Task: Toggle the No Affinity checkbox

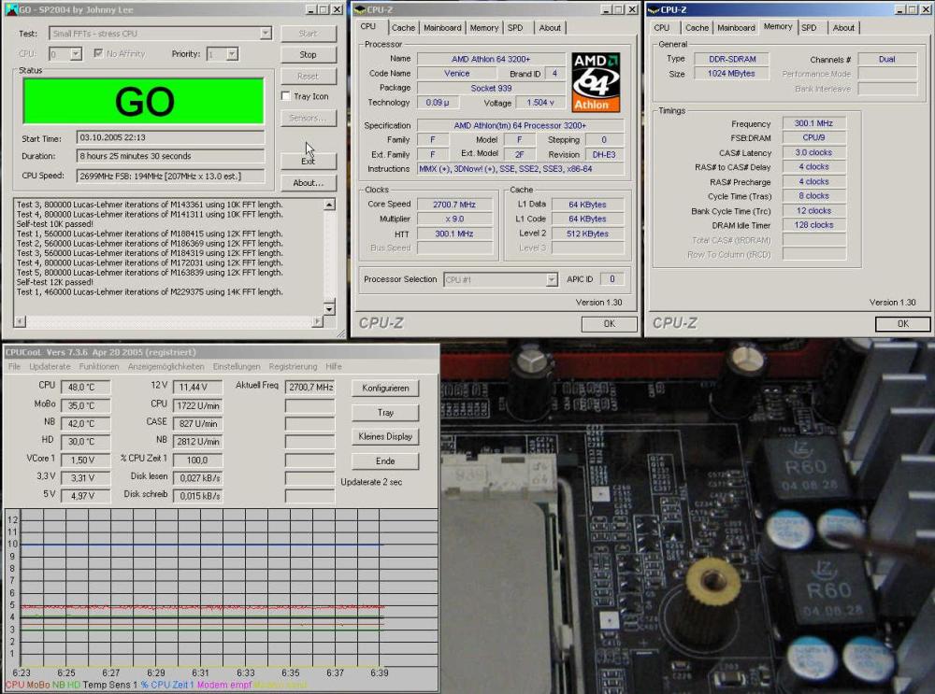Action: (x=98, y=53)
